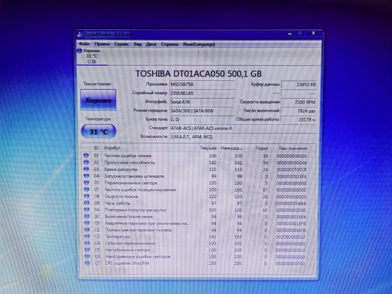
Task: Select attribute name Часы работы
Action: [118, 203]
